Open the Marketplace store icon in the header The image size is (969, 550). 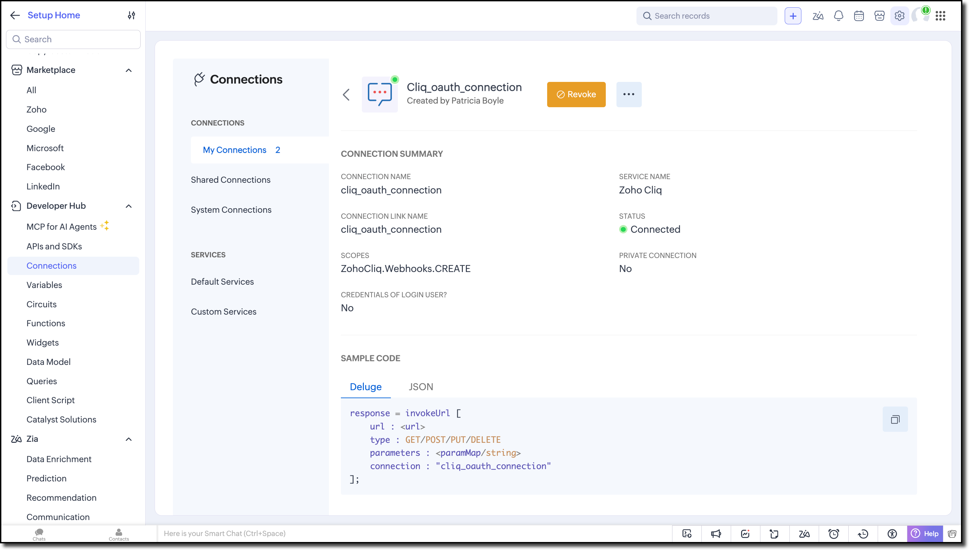[879, 16]
